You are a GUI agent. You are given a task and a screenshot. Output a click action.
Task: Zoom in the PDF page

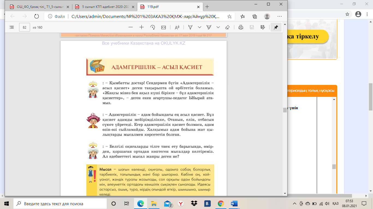pyautogui.click(x=141, y=27)
